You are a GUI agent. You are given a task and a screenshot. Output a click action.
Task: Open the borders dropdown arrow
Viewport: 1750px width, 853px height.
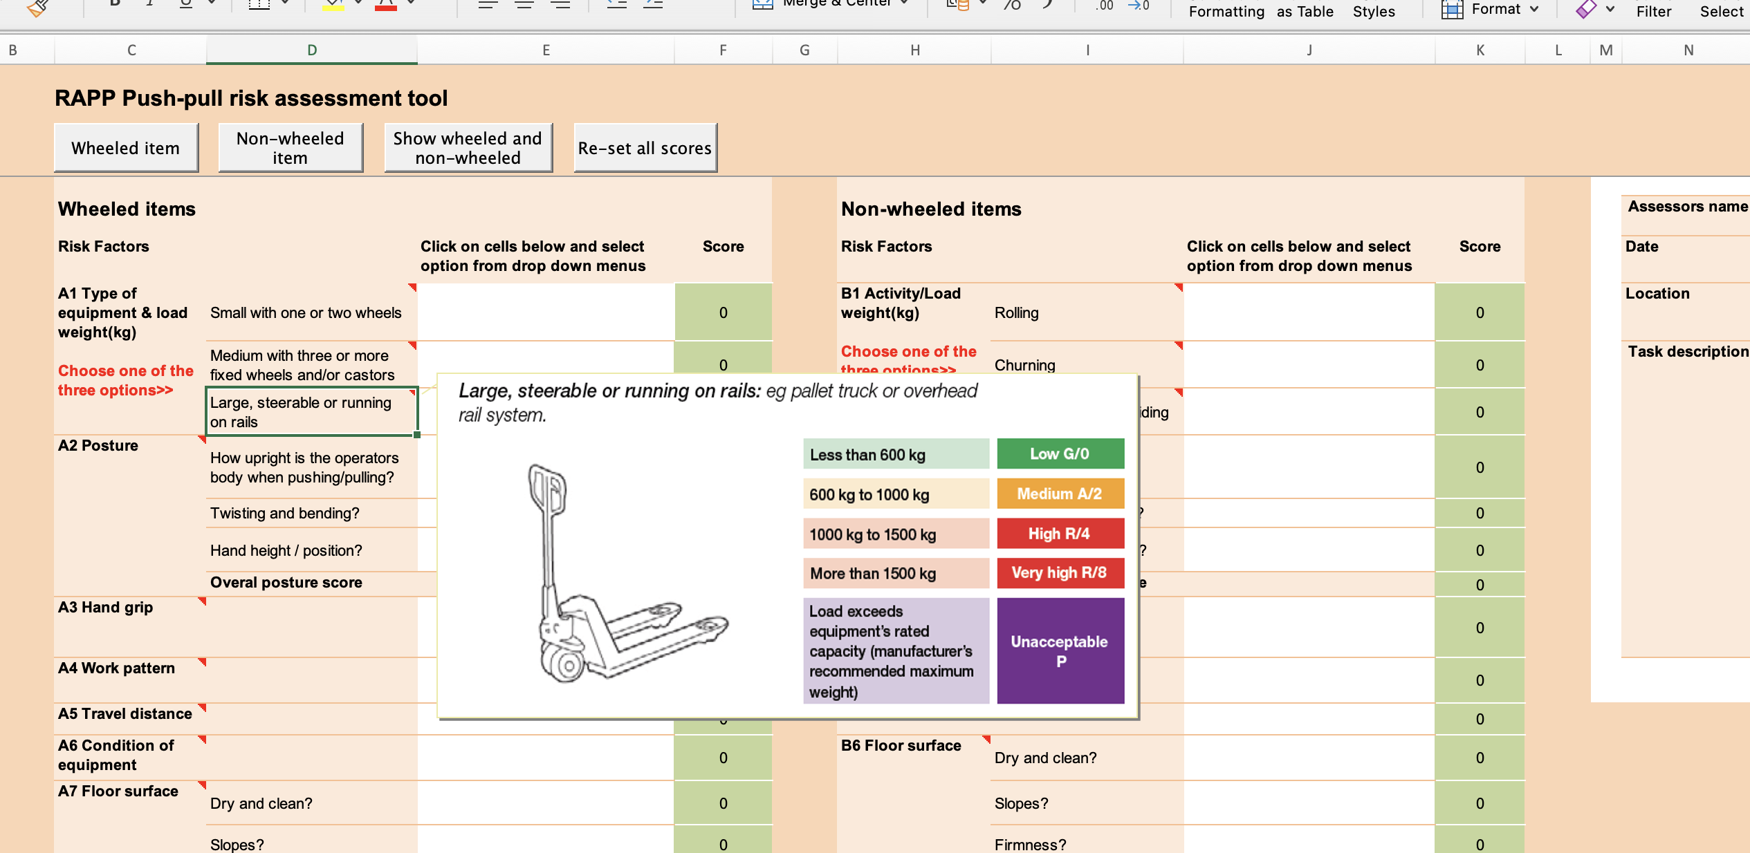pyautogui.click(x=285, y=3)
